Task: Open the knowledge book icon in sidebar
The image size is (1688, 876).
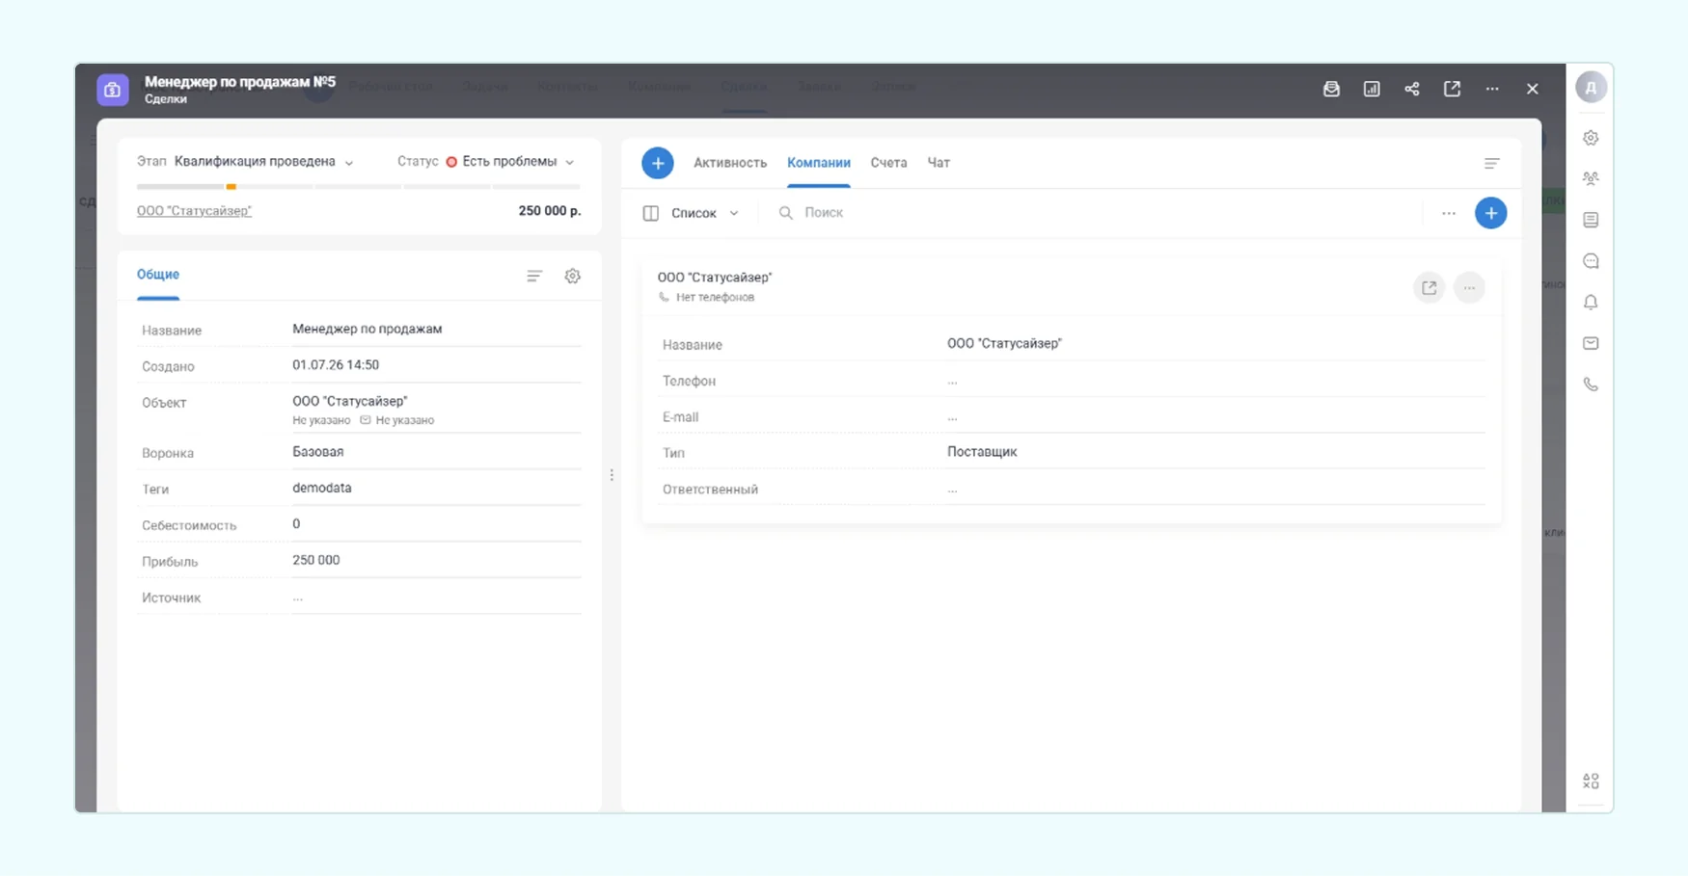Action: [1592, 220]
